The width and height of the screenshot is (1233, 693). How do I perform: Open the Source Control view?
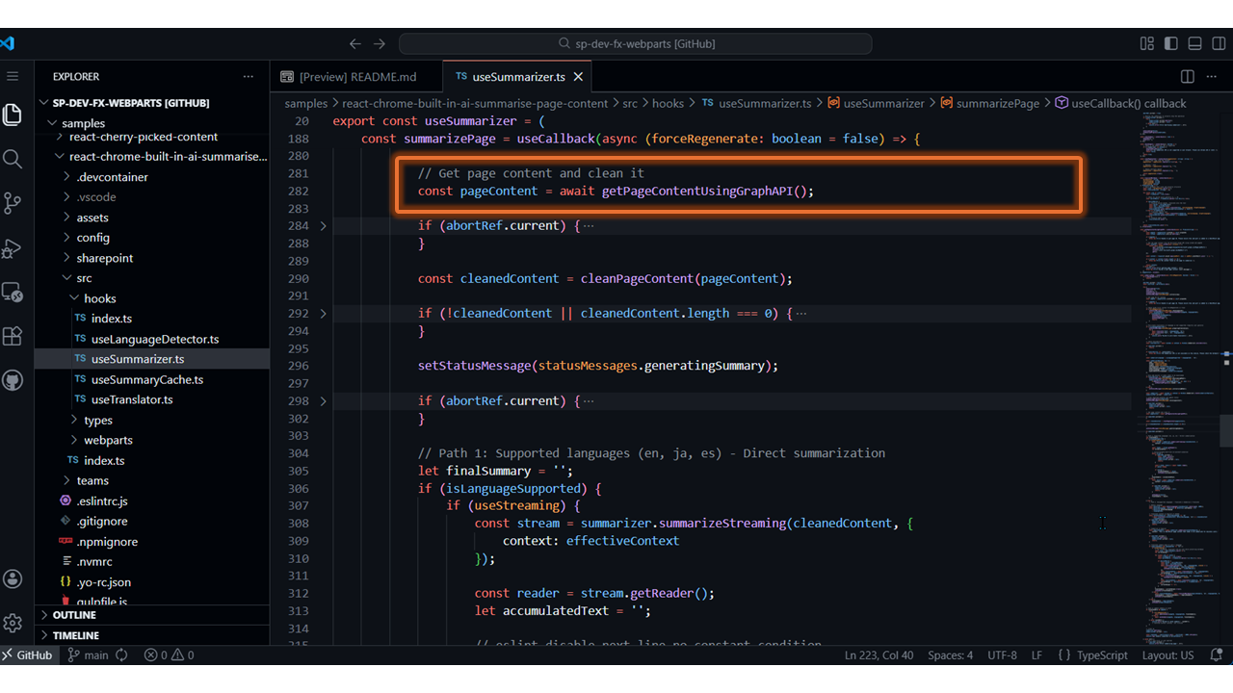[x=13, y=203]
